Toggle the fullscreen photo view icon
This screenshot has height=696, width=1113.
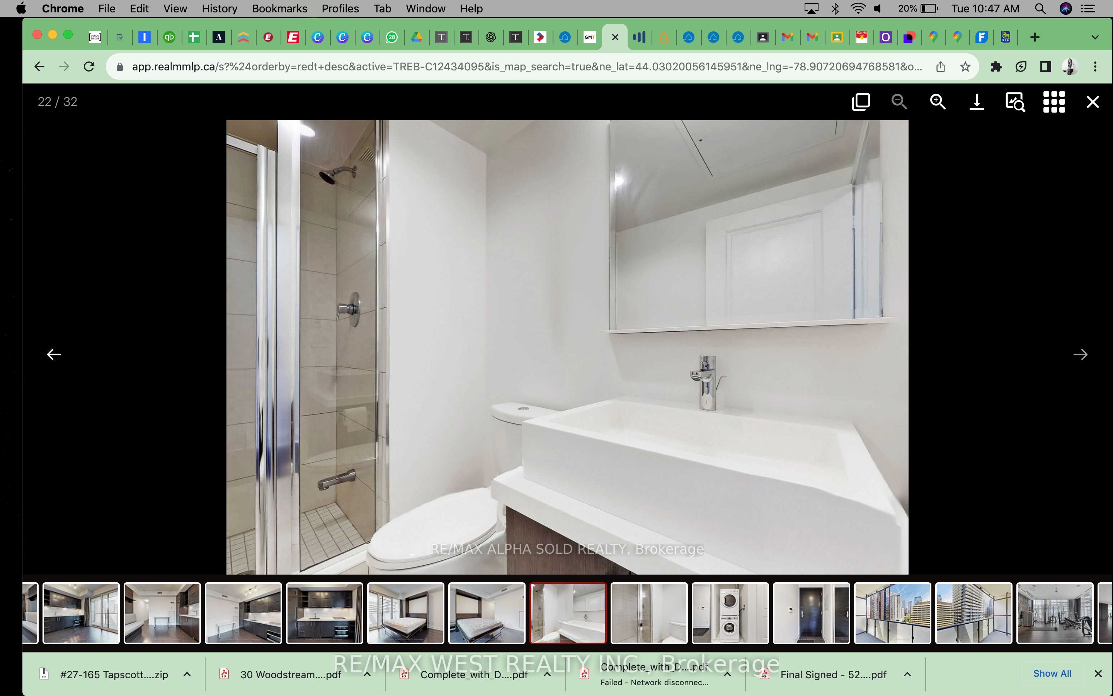point(861,102)
